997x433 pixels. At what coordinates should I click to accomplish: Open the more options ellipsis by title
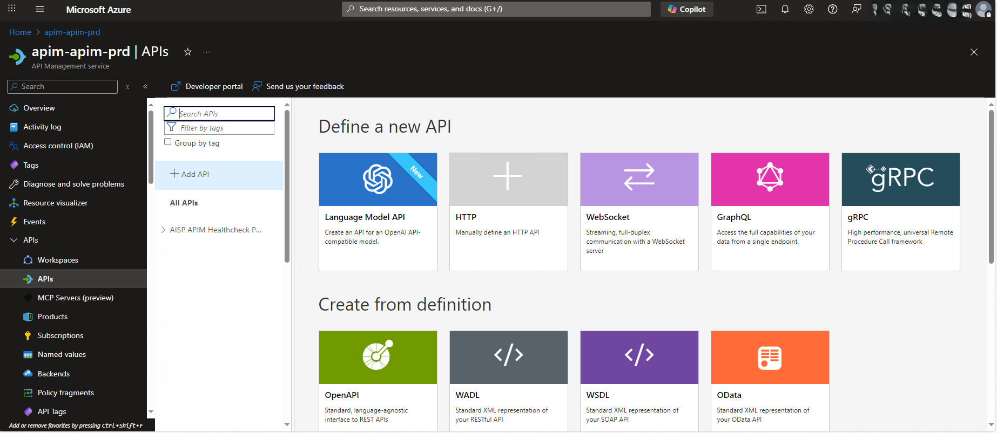(x=206, y=52)
